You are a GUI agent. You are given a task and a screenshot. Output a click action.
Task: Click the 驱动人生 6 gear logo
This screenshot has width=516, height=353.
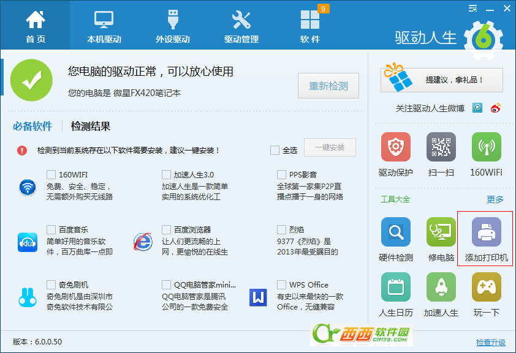point(483,40)
